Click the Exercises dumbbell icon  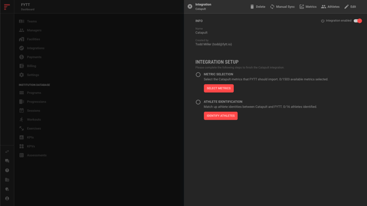tap(21, 128)
